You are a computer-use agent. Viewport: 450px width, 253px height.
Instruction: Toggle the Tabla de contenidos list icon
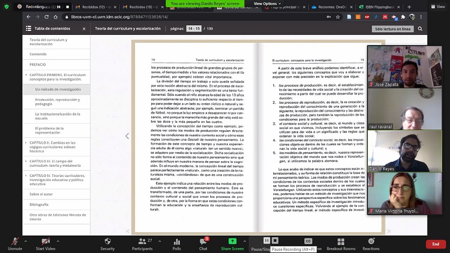pyautogui.click(x=29, y=29)
